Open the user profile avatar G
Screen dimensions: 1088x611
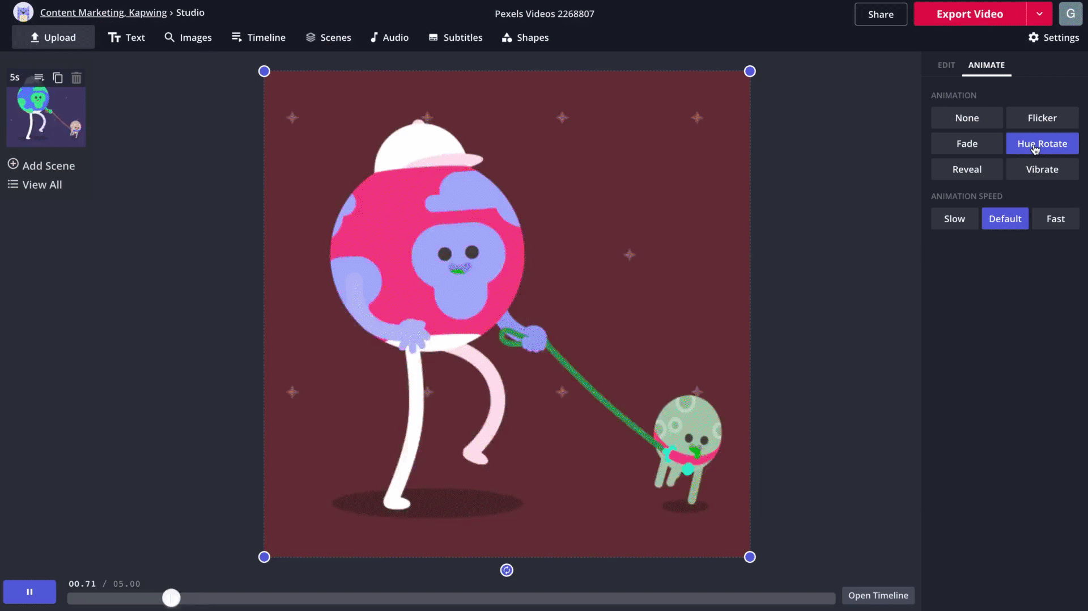coord(1070,14)
